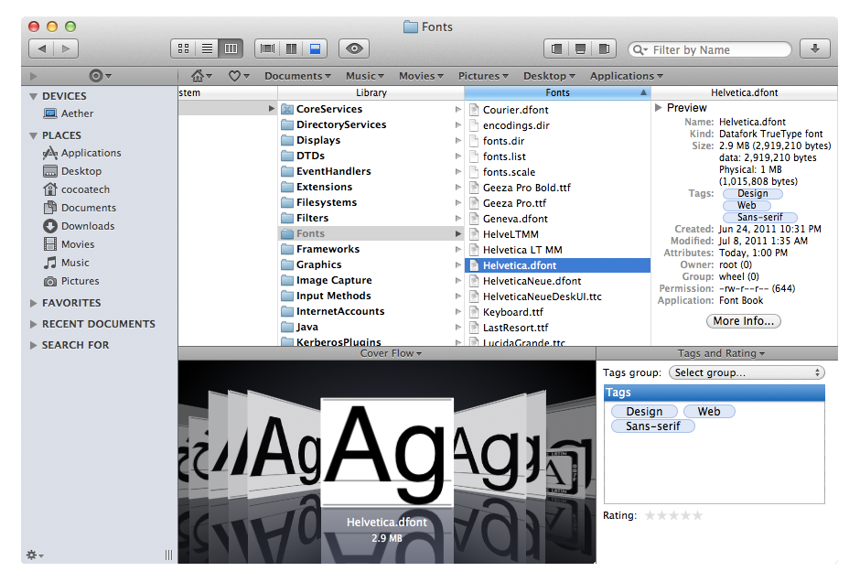
Task: Open the Select group... popup
Action: pyautogui.click(x=747, y=373)
